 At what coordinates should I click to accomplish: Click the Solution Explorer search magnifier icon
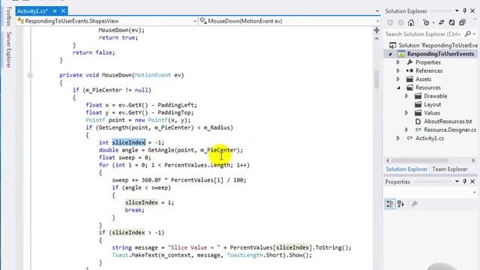click(467, 34)
